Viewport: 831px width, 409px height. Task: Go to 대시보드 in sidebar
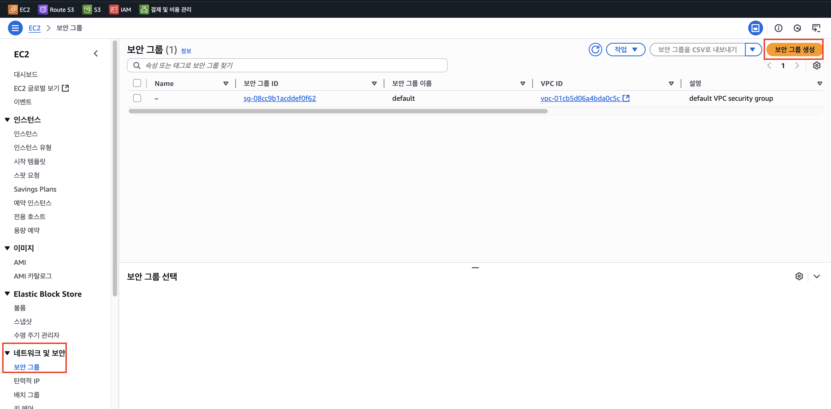click(x=26, y=74)
